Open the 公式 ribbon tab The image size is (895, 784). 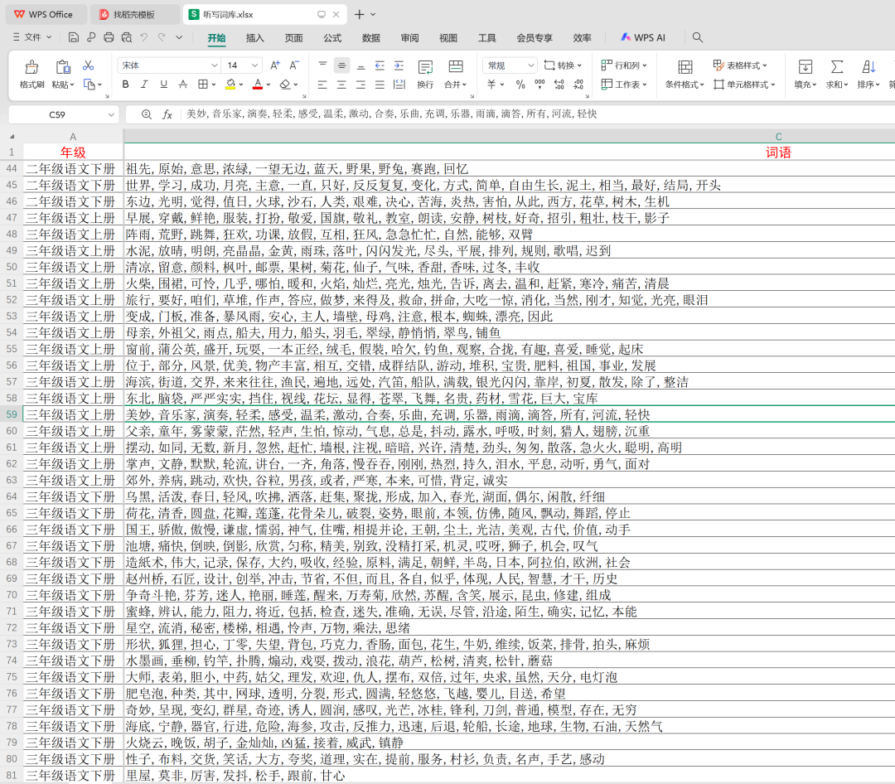pos(332,37)
